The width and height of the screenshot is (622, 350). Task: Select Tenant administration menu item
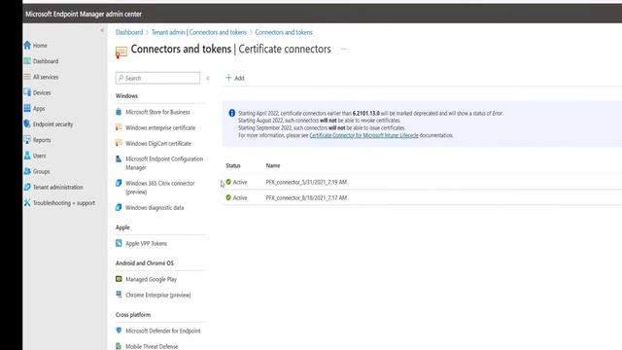click(x=58, y=187)
